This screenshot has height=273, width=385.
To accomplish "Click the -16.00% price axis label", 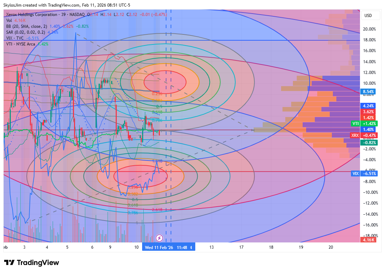I will click(x=370, y=225).
